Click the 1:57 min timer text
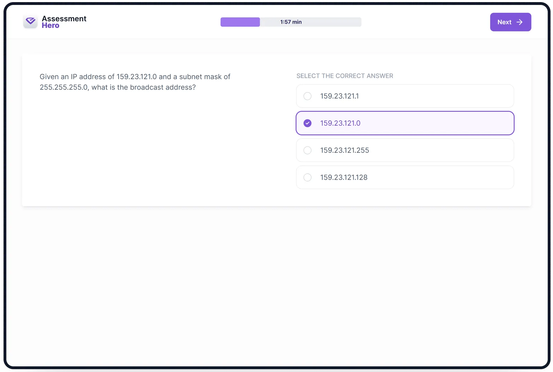Screen dimensions: 553x372 (x=291, y=22)
